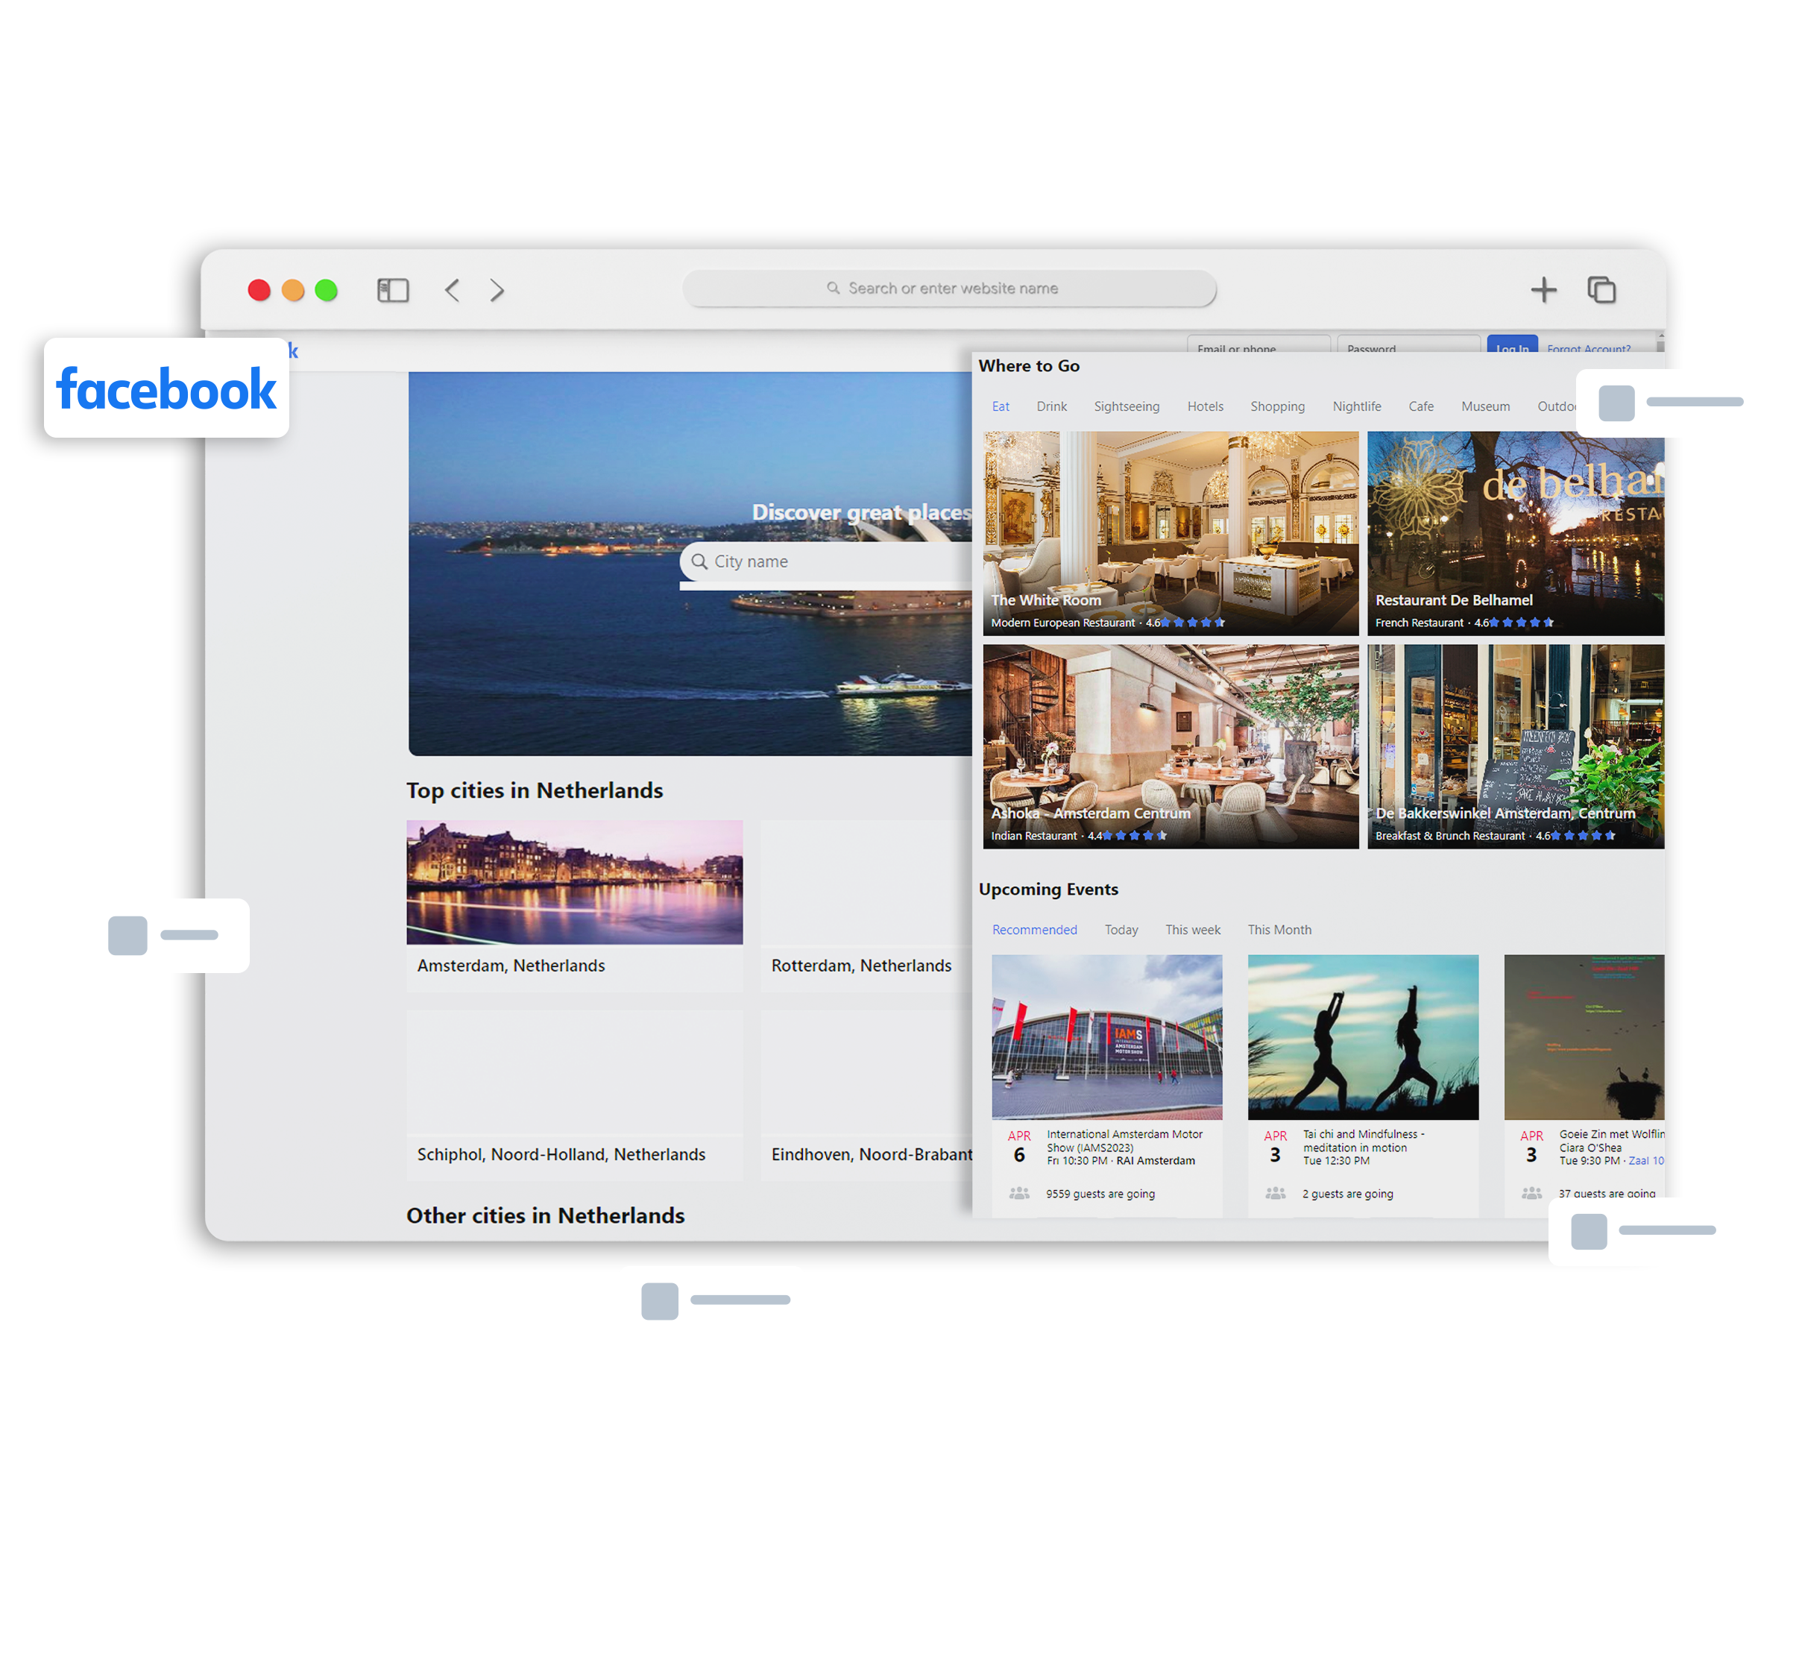Viewport: 1802px width, 1665px height.
Task: Select the Recommended events filter
Action: 1034,929
